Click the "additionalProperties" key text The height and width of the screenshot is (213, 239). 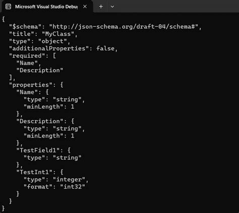tap(49, 48)
